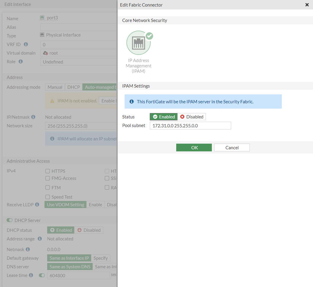Click the Lease time info icon
313x287 pixels.
click(31, 275)
